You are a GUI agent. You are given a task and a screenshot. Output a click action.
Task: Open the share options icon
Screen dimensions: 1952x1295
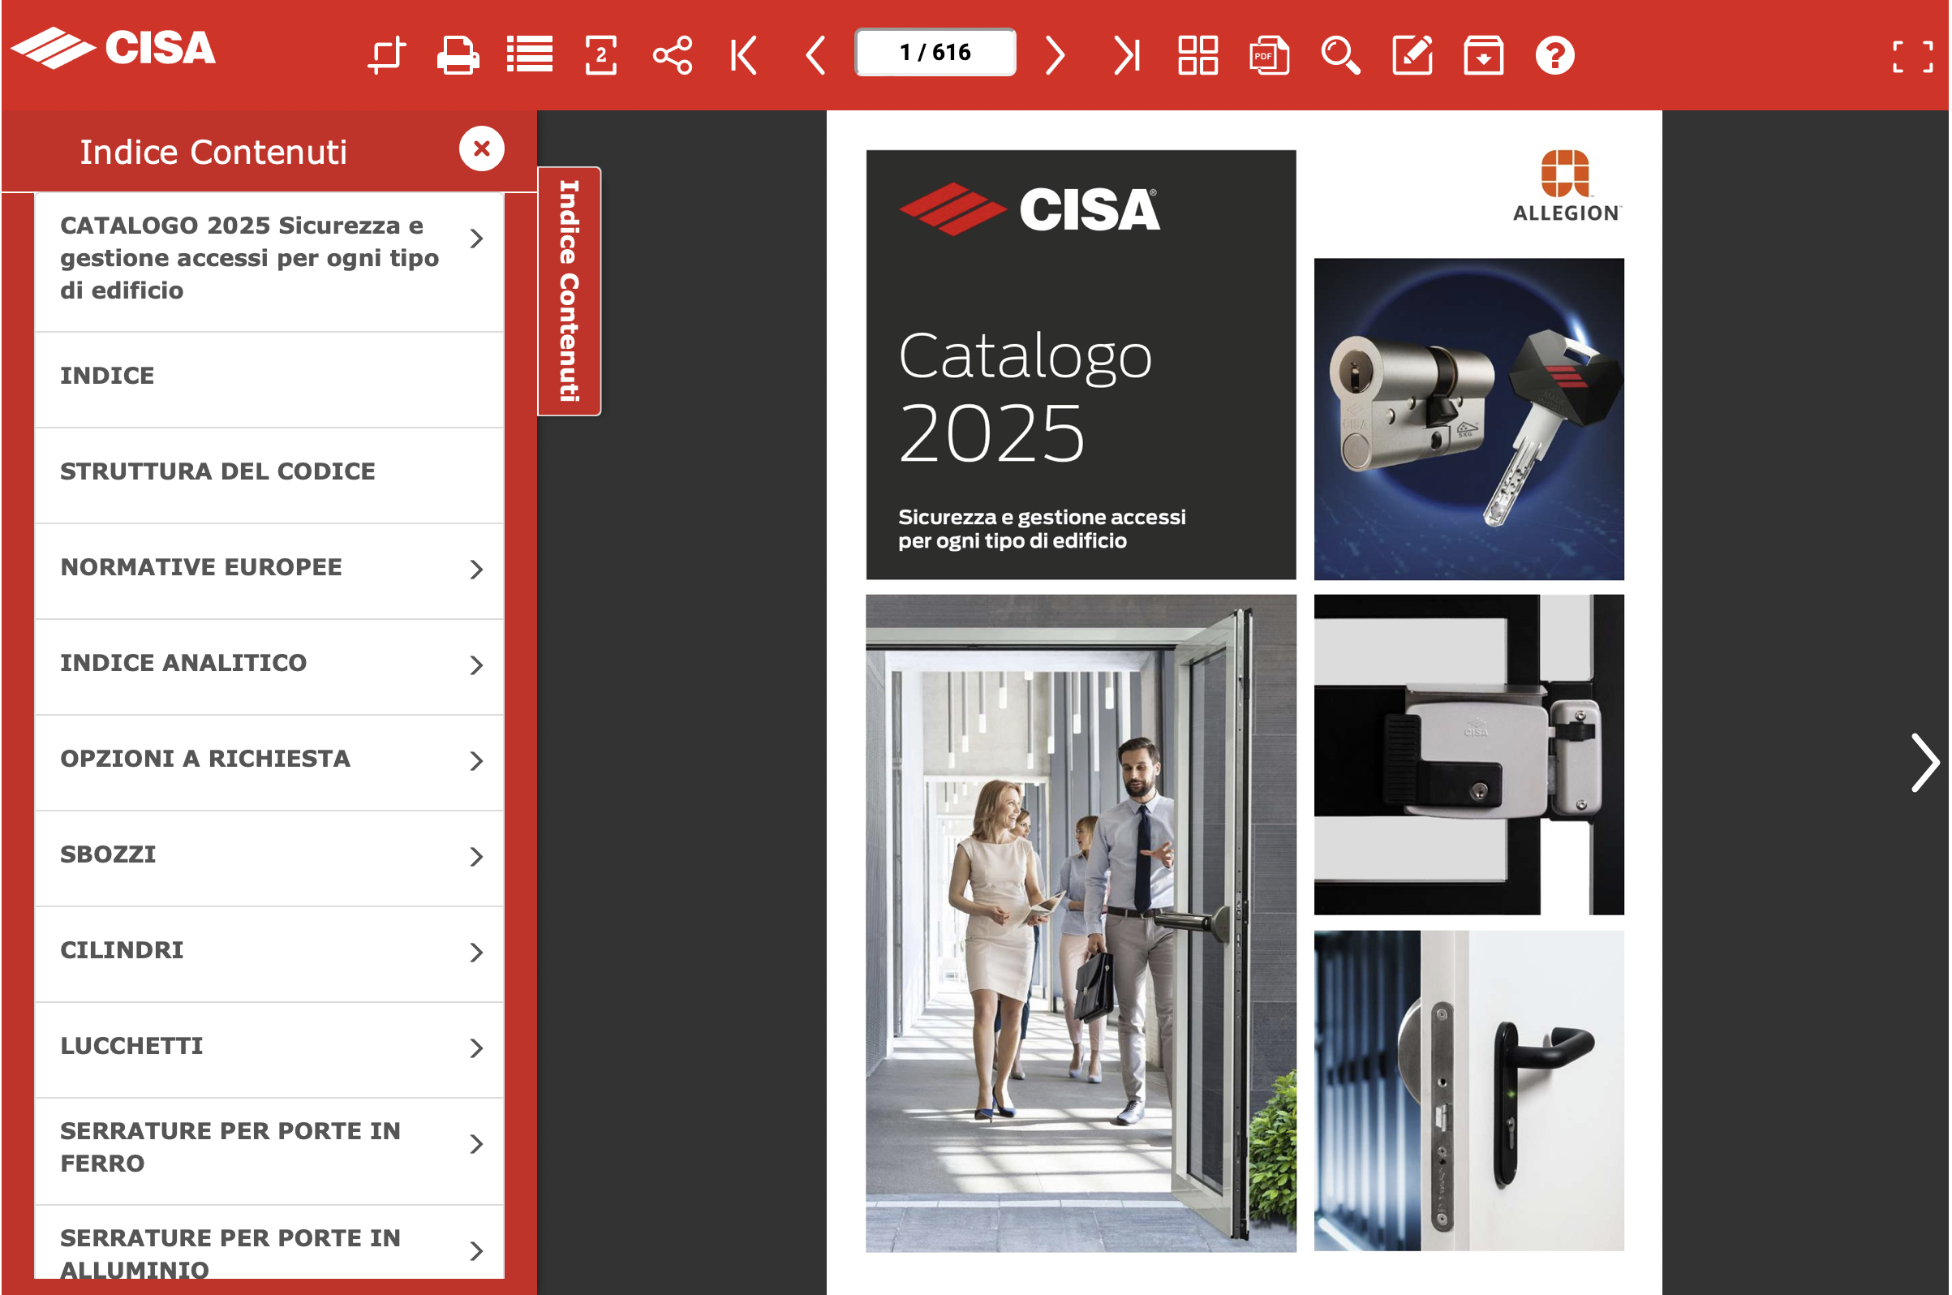673,55
